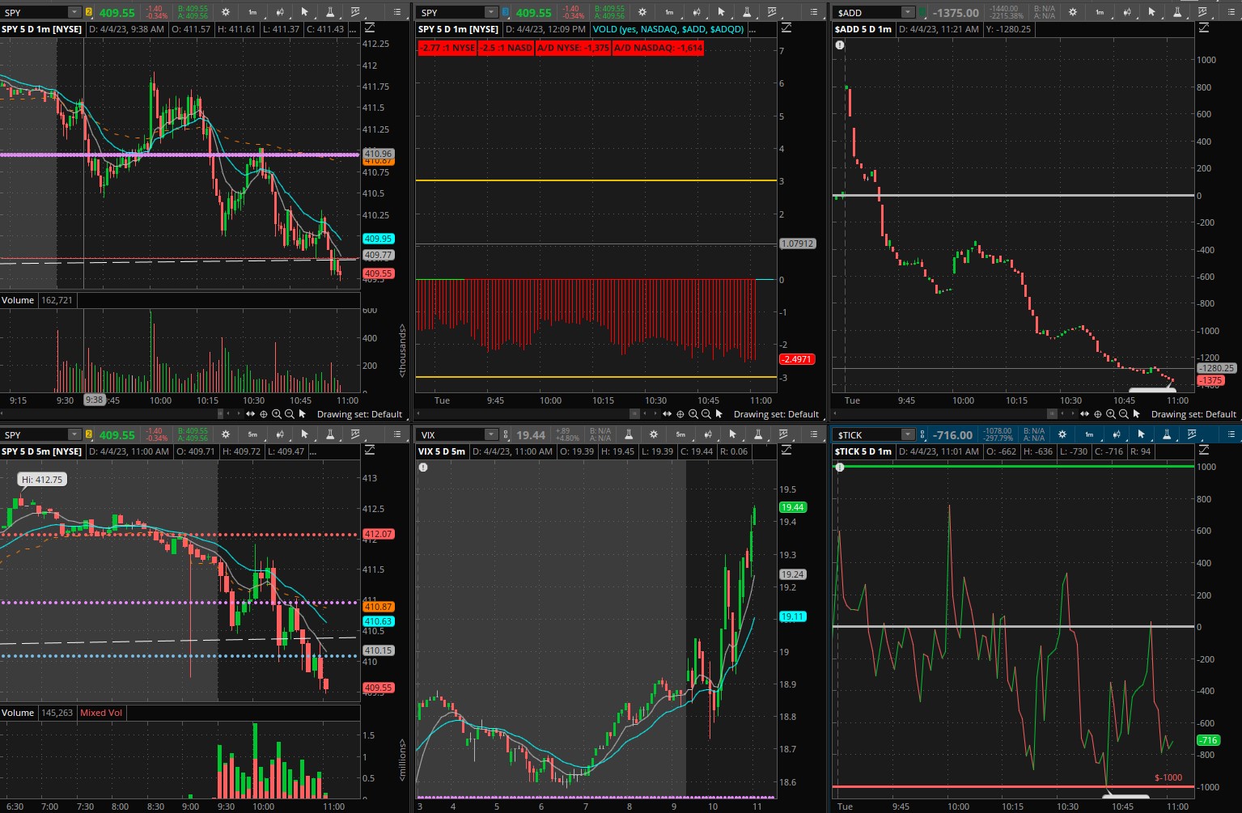Screen dimensions: 1242x813
Task: Click the VIX symbol input field
Action: tap(451, 434)
